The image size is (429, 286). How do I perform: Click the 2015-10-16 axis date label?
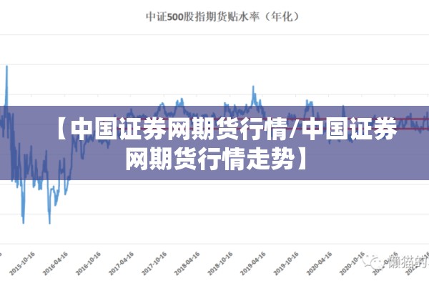tap(22, 263)
